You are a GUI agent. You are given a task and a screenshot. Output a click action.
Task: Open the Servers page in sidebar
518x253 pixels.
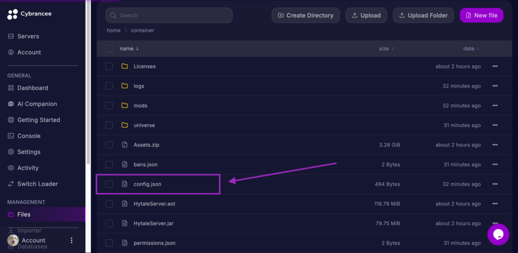pyautogui.click(x=23, y=36)
